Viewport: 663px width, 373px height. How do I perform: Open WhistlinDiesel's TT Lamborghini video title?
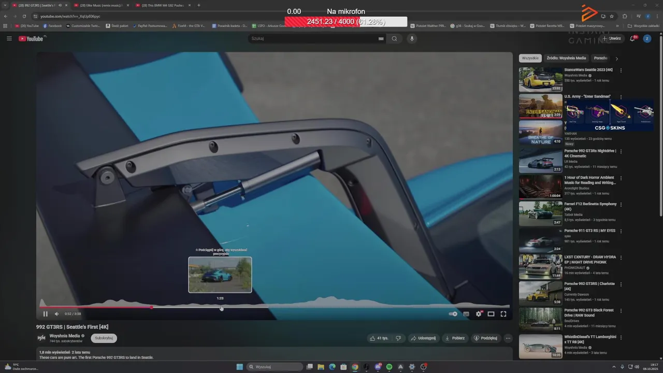590,339
